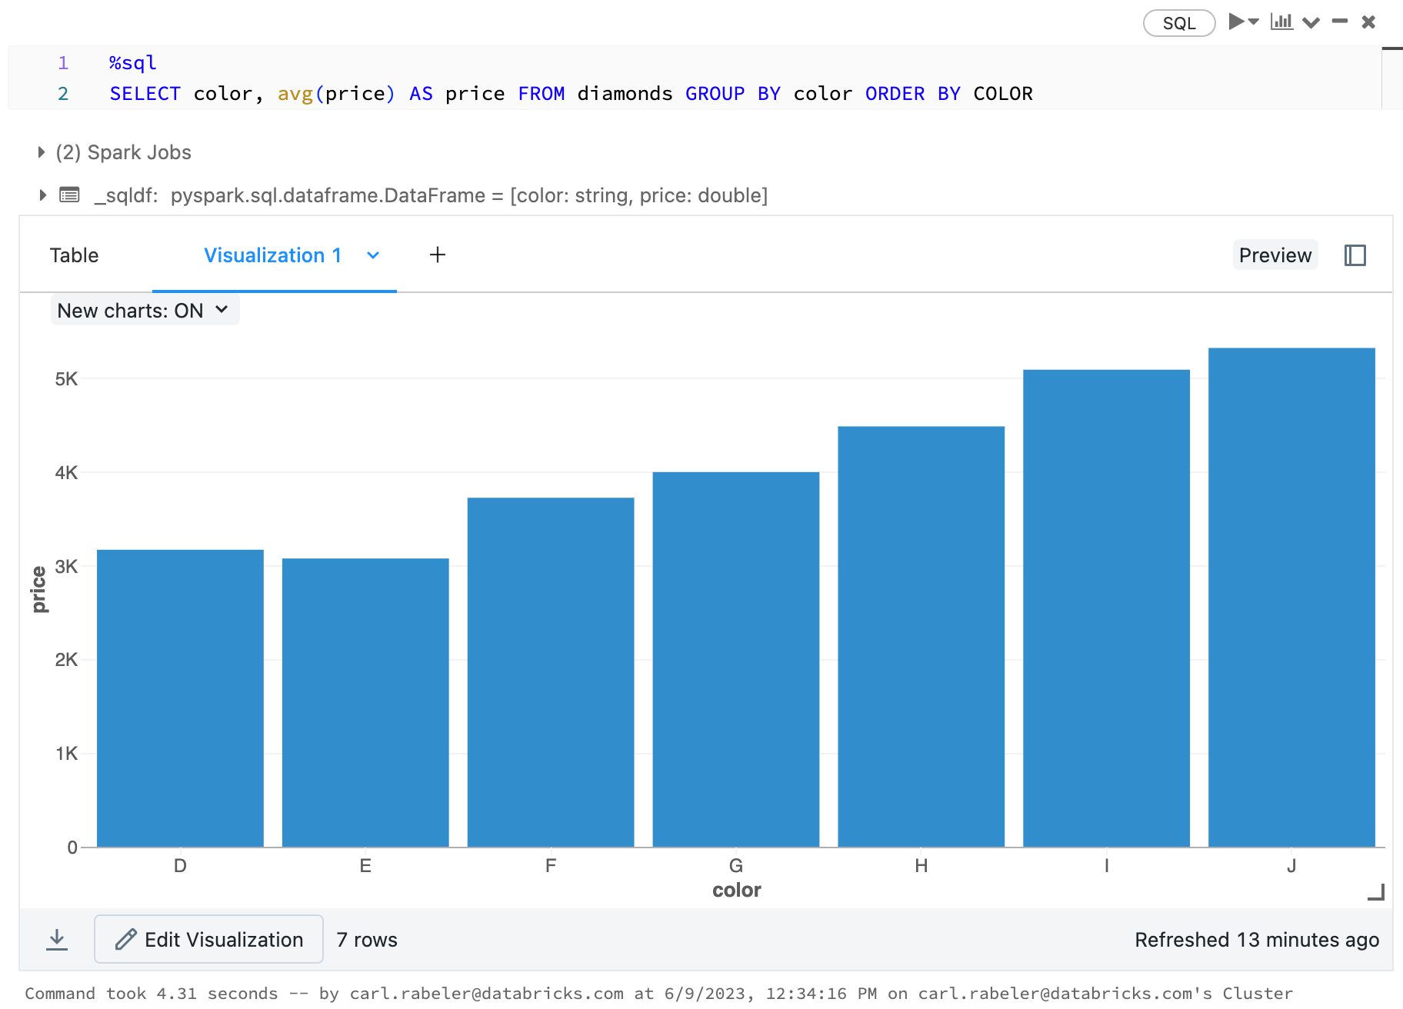Download the query results
Image resolution: width=1403 pixels, height=1009 pixels.
click(x=57, y=939)
